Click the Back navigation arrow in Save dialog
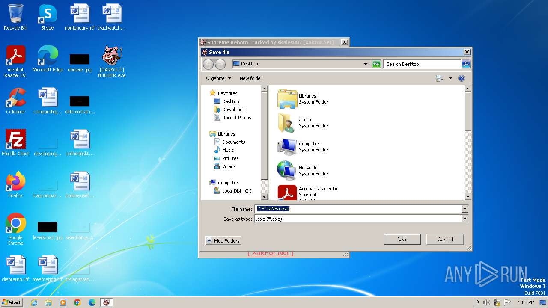548x308 pixels. [x=208, y=64]
